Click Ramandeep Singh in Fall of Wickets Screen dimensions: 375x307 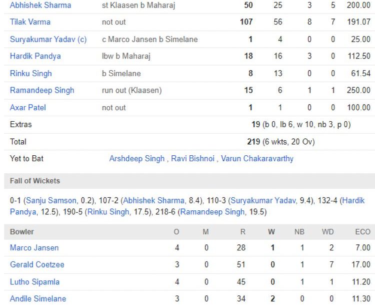[212, 212]
